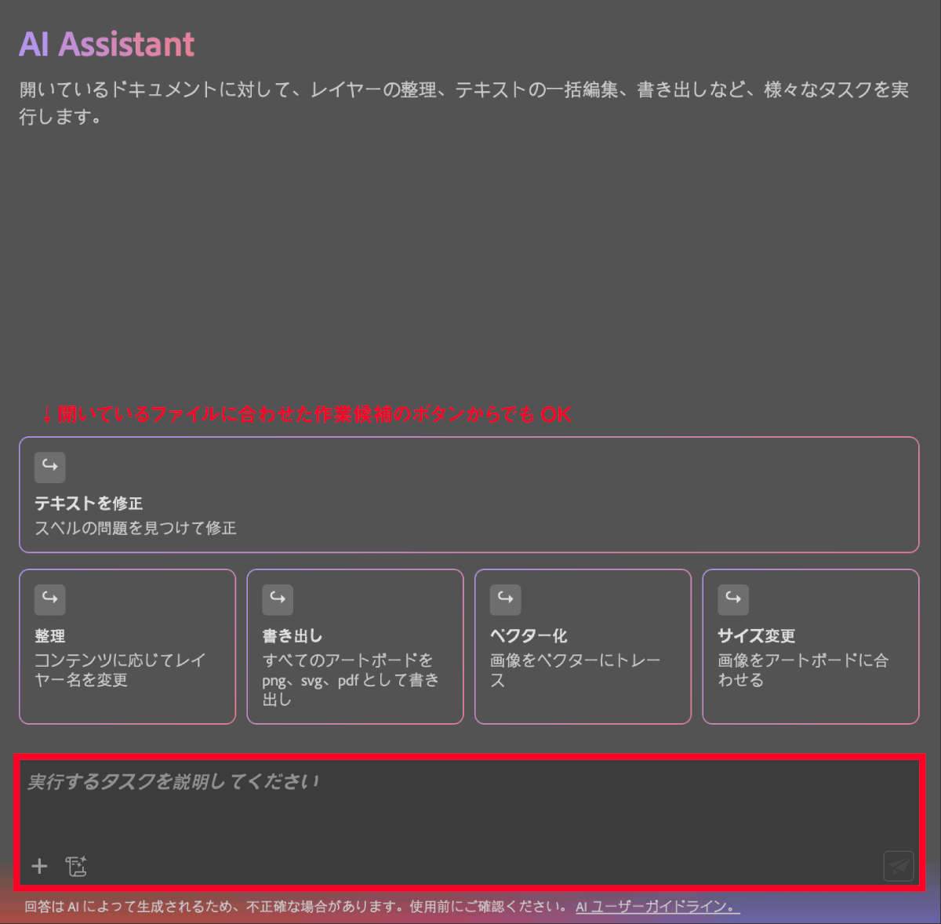
Task: Click text スペルの問題を見つけて修正
Action: click(x=136, y=528)
